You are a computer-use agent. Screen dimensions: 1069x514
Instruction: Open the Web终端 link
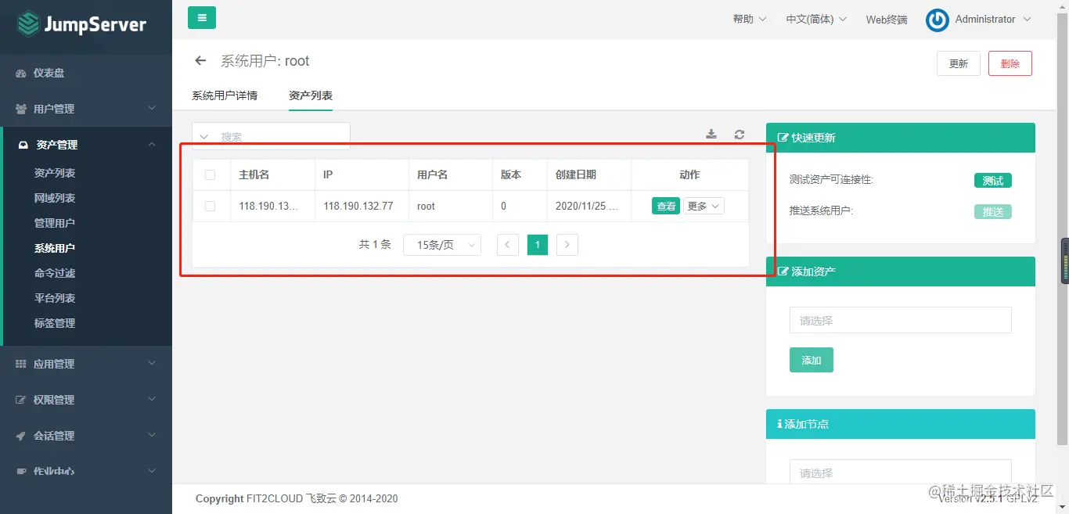(x=885, y=20)
